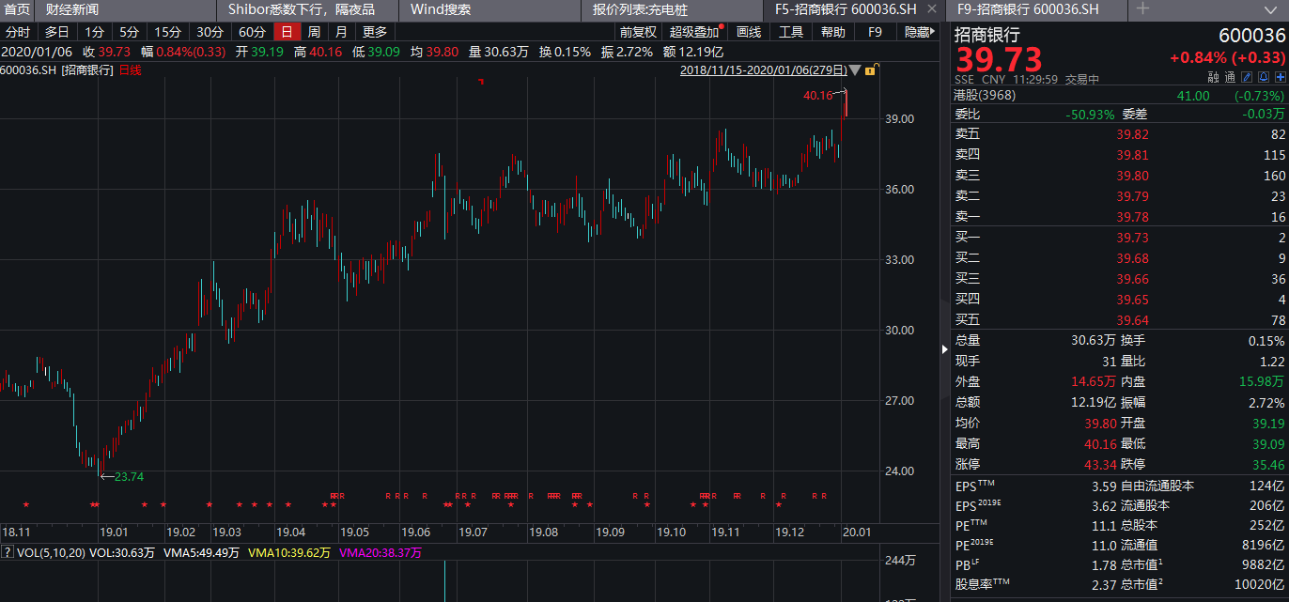
Task: Switch to 月 monthly candlesticks
Action: [340, 32]
